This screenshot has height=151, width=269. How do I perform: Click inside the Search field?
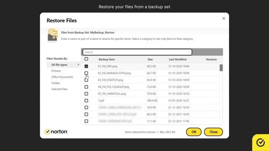137,52
